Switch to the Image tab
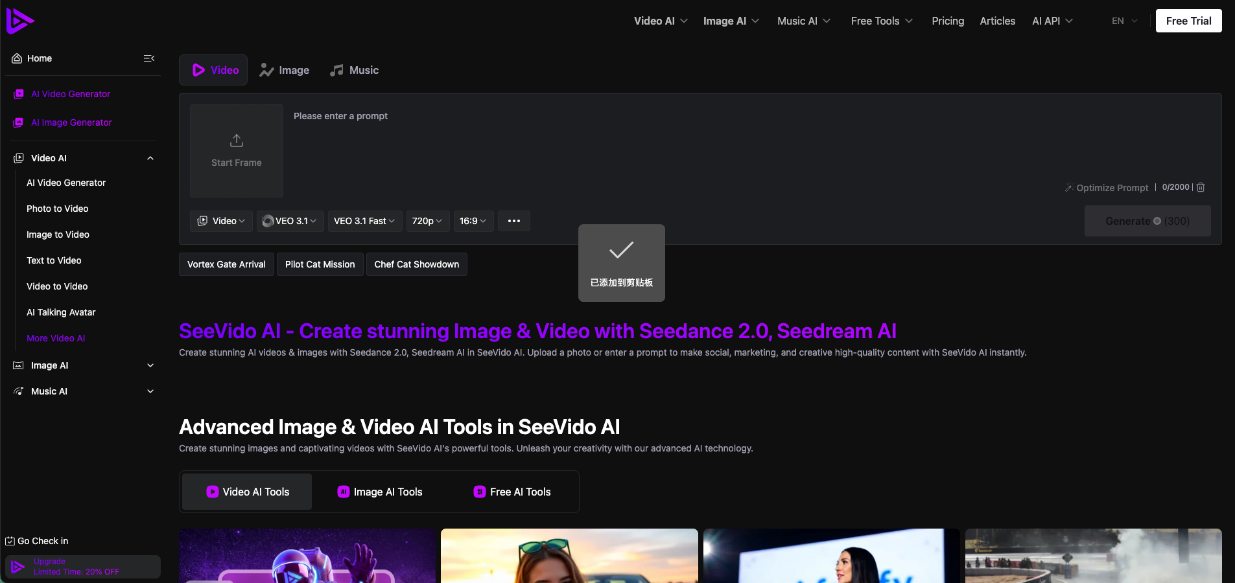The width and height of the screenshot is (1235, 583). pyautogui.click(x=284, y=70)
